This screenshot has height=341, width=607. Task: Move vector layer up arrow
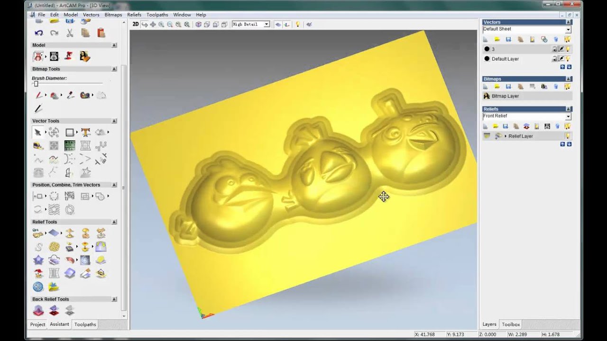562,67
